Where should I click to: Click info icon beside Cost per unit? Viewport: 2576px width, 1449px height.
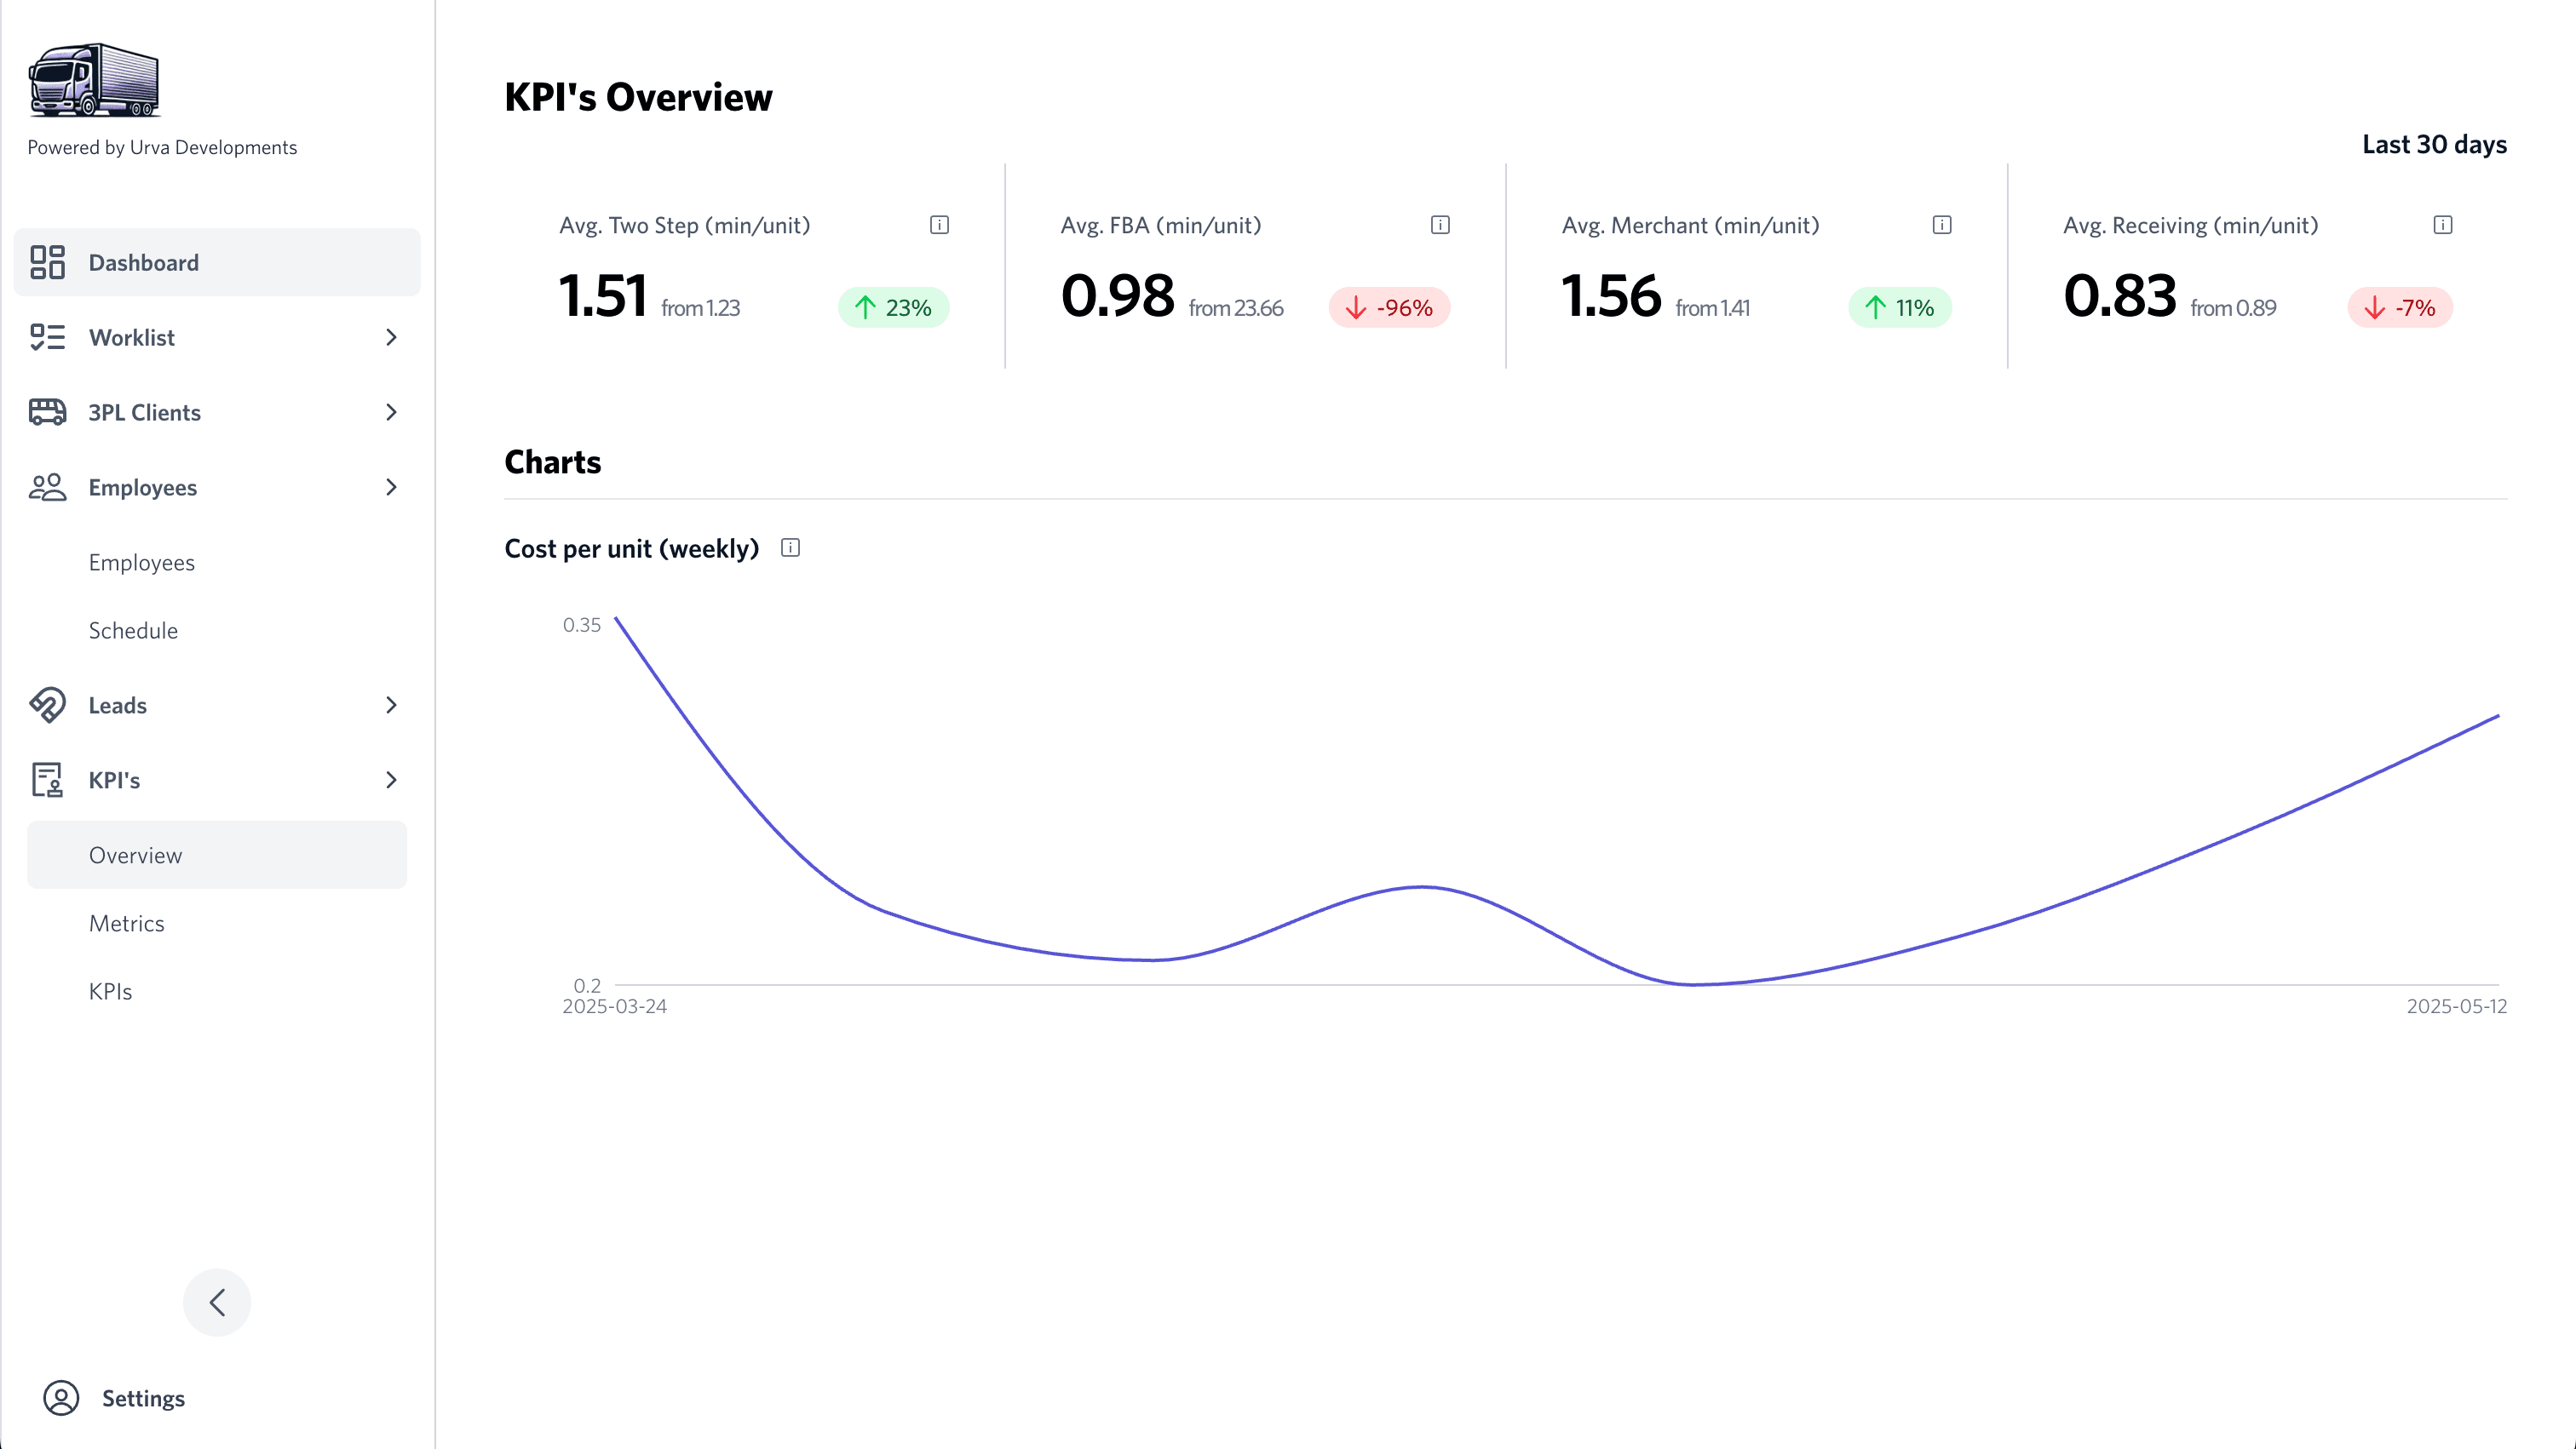point(790,547)
